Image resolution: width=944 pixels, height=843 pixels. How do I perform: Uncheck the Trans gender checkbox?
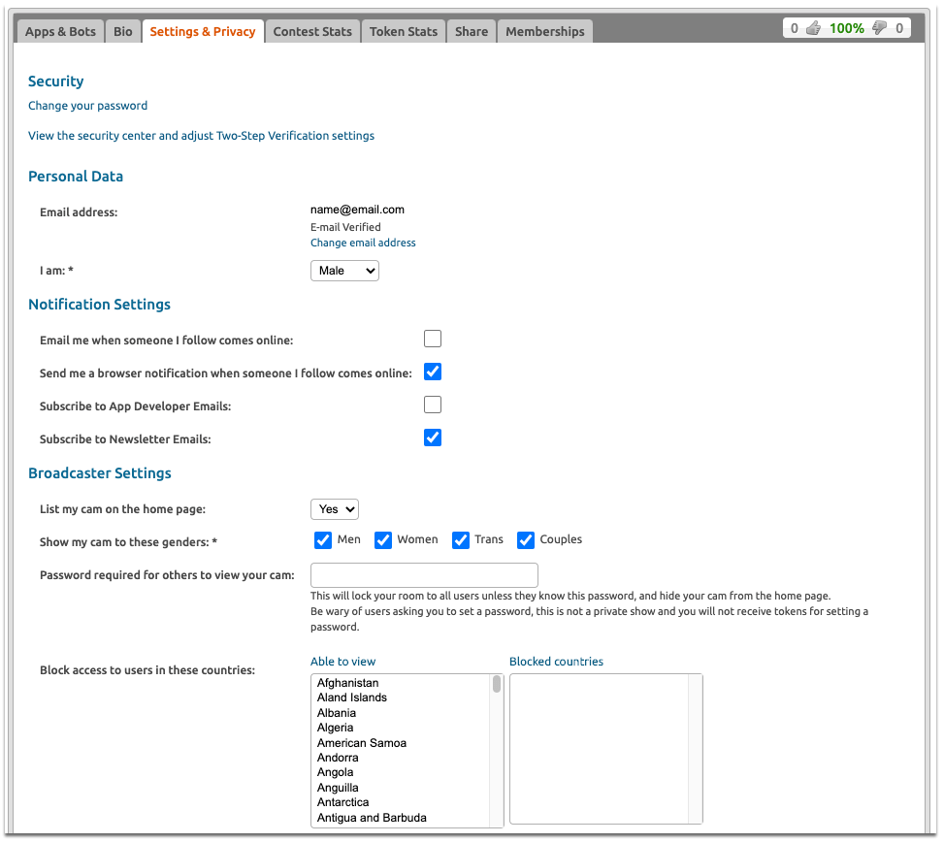(461, 540)
